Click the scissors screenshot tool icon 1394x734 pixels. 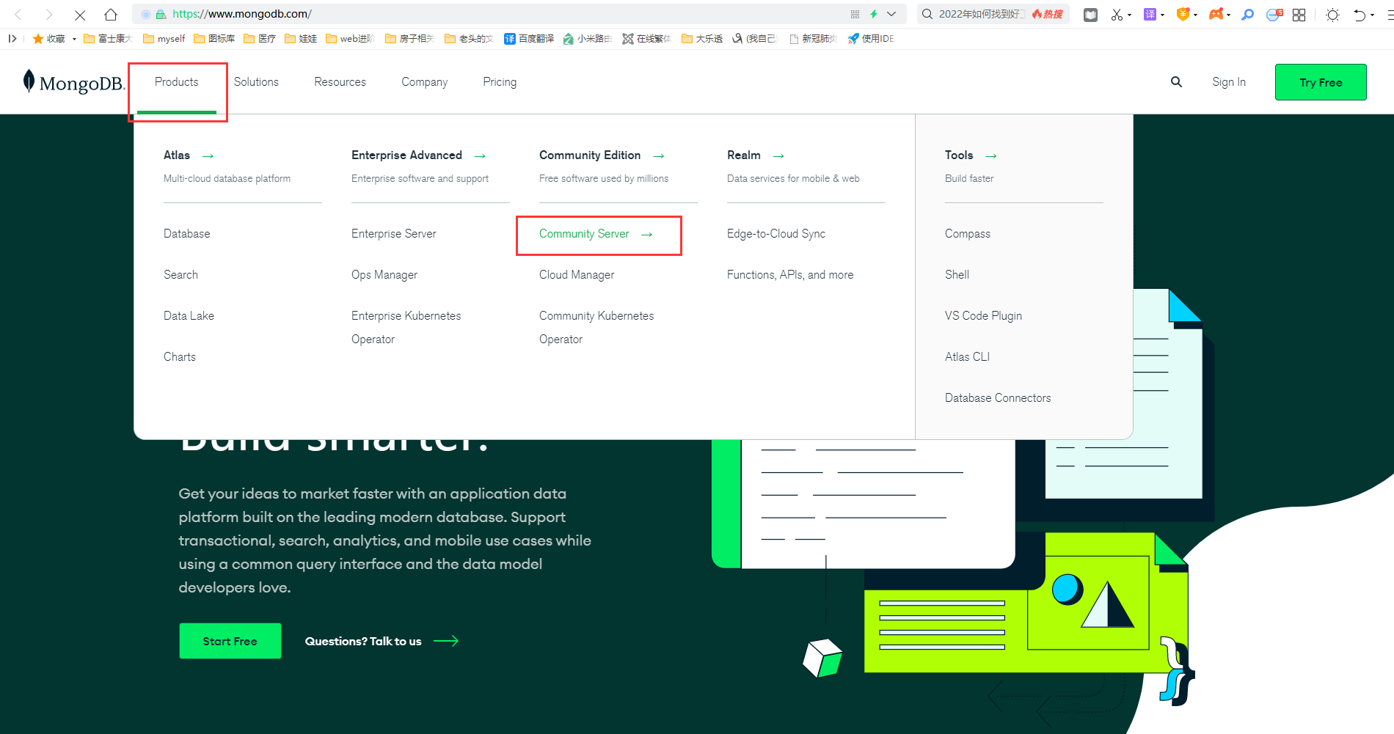pos(1117,15)
